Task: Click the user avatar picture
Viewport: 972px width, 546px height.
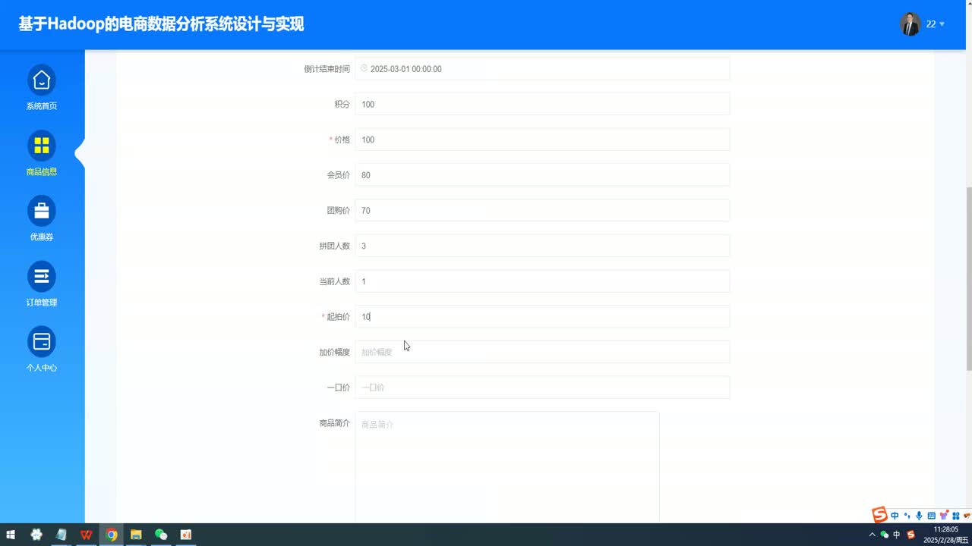Action: point(910,24)
